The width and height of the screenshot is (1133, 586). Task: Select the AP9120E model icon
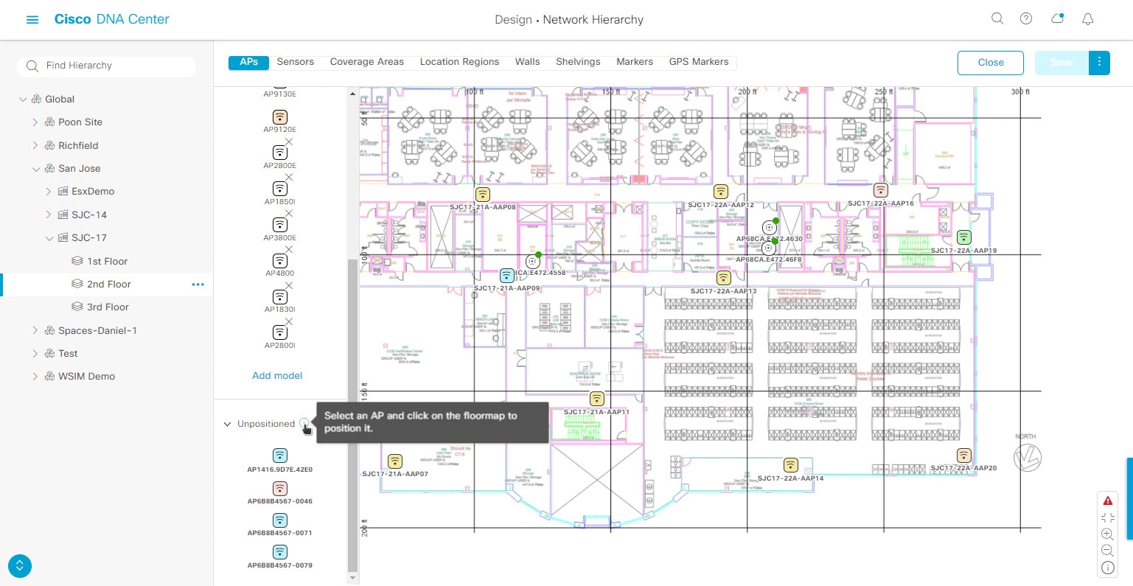coord(280,116)
